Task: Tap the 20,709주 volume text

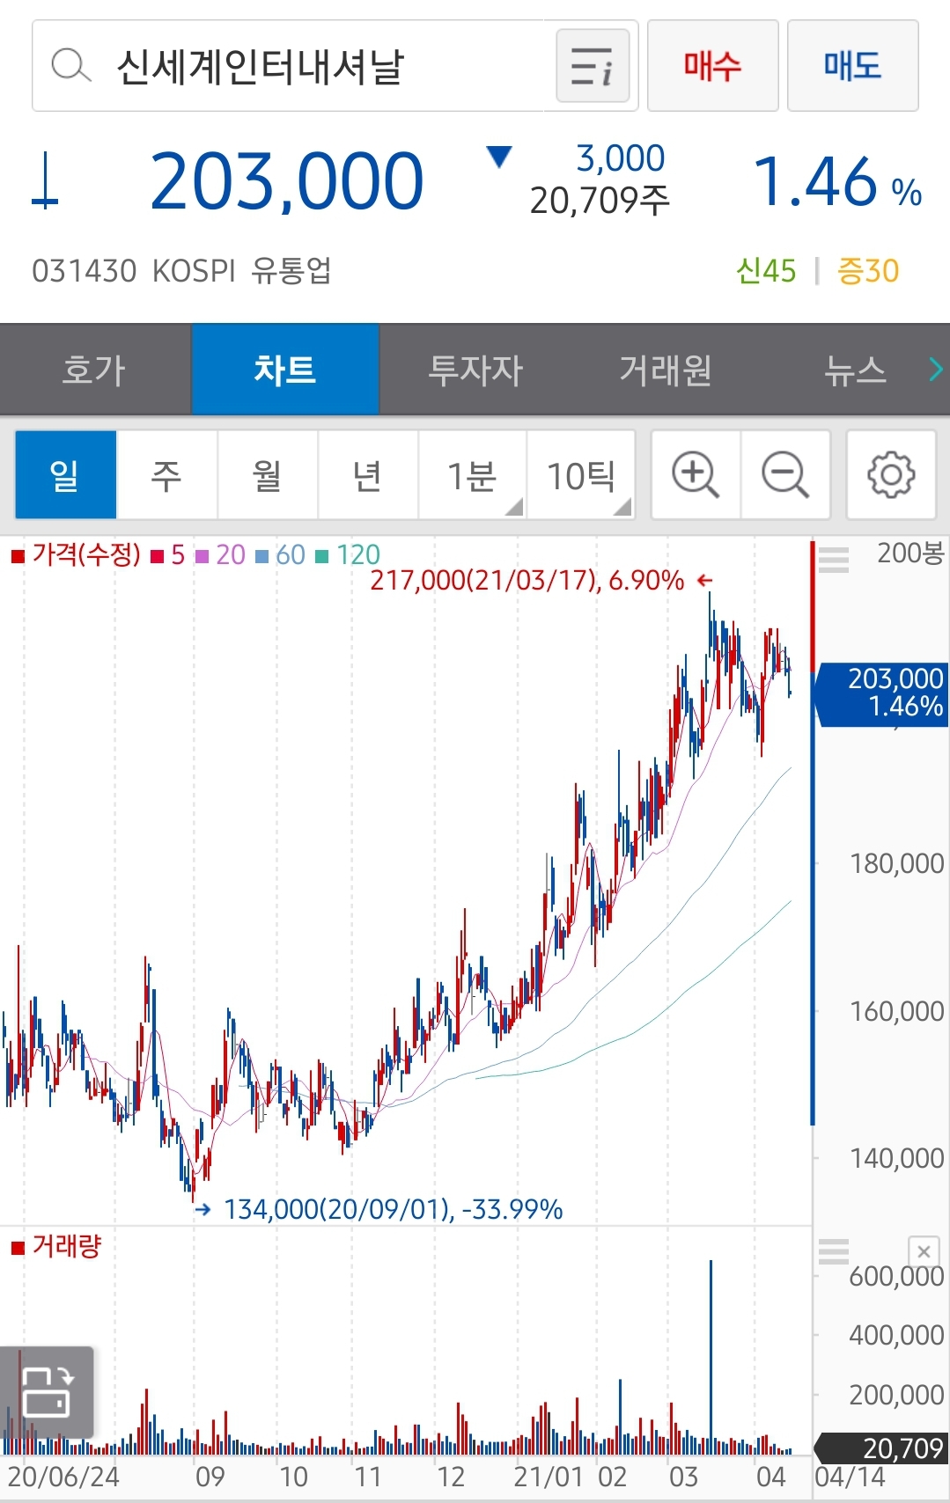Action: pos(600,202)
